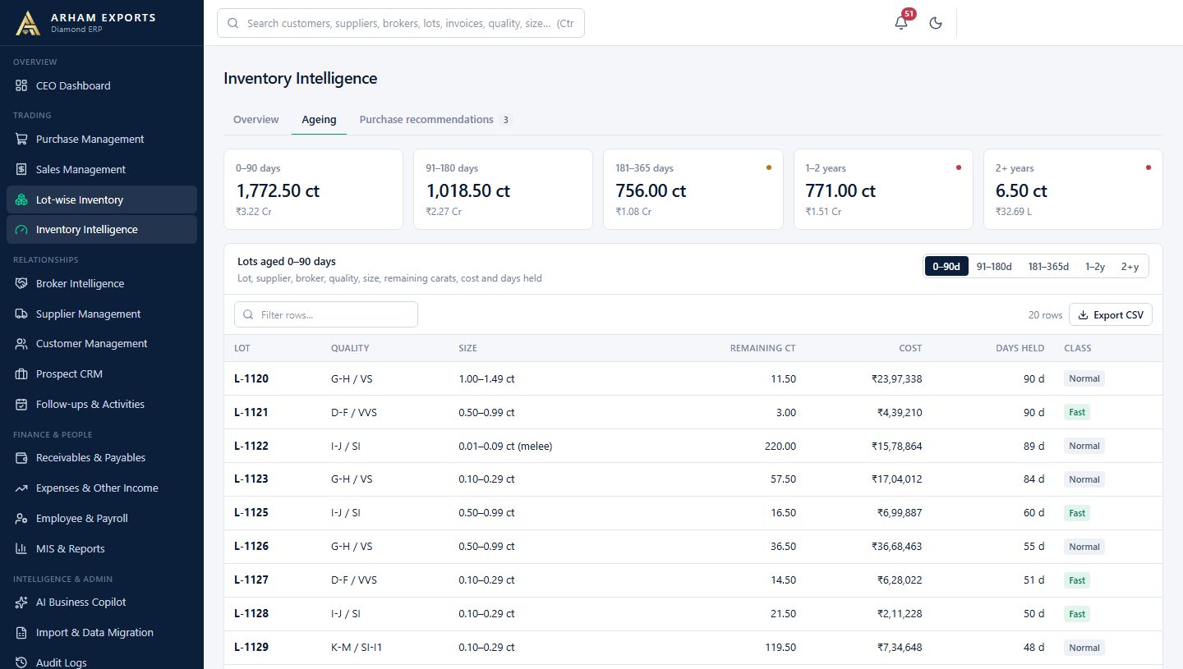Click the Purchase Management cart icon
Viewport: 1183px width, 669px height.
[21, 140]
